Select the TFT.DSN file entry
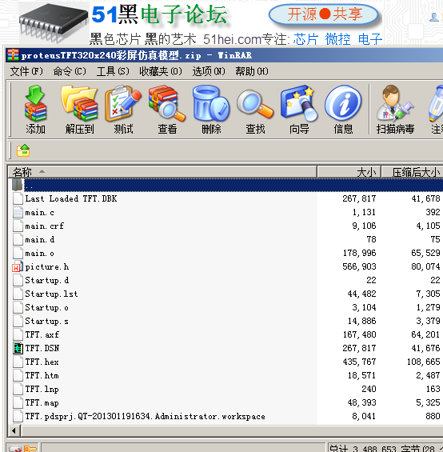The width and height of the screenshot is (443, 452). click(x=42, y=348)
